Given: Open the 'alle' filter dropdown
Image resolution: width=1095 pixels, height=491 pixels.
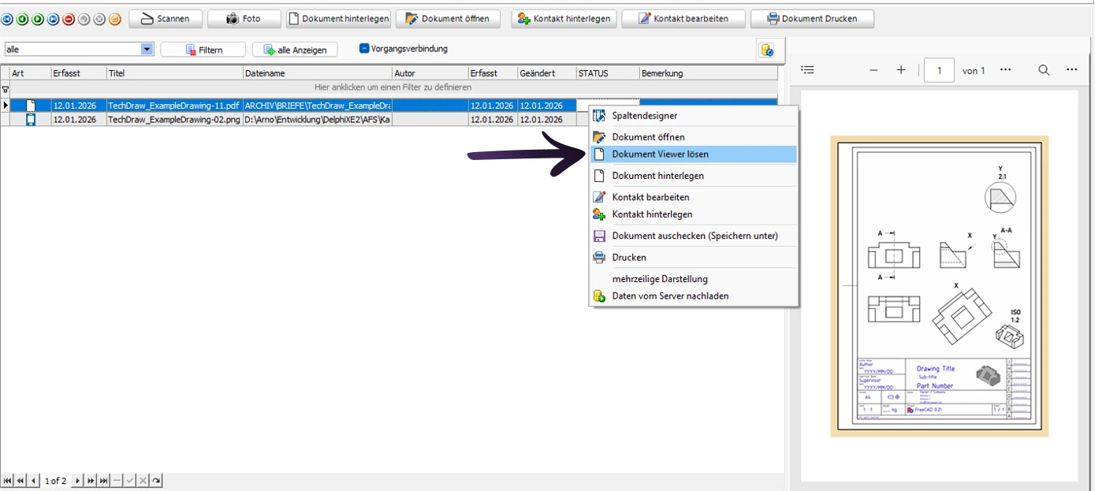Looking at the screenshot, I should tap(147, 50).
